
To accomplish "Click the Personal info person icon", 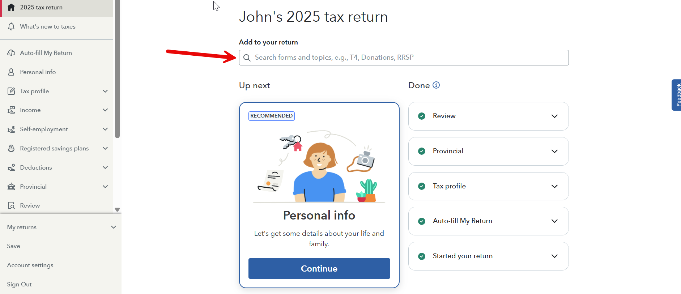I will 11,72.
